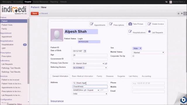Image resolution: width=187 pixels, height=105 pixels.
Task: Open Patient Visits in sidebar
Action: (x=7, y=25)
